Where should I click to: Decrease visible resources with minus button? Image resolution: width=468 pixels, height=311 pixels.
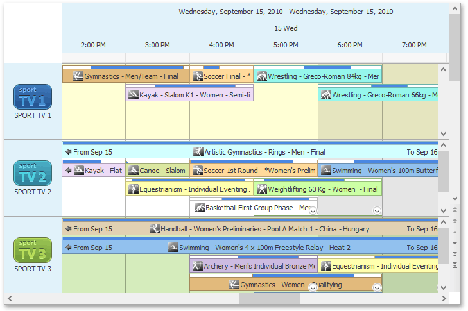click(x=455, y=287)
